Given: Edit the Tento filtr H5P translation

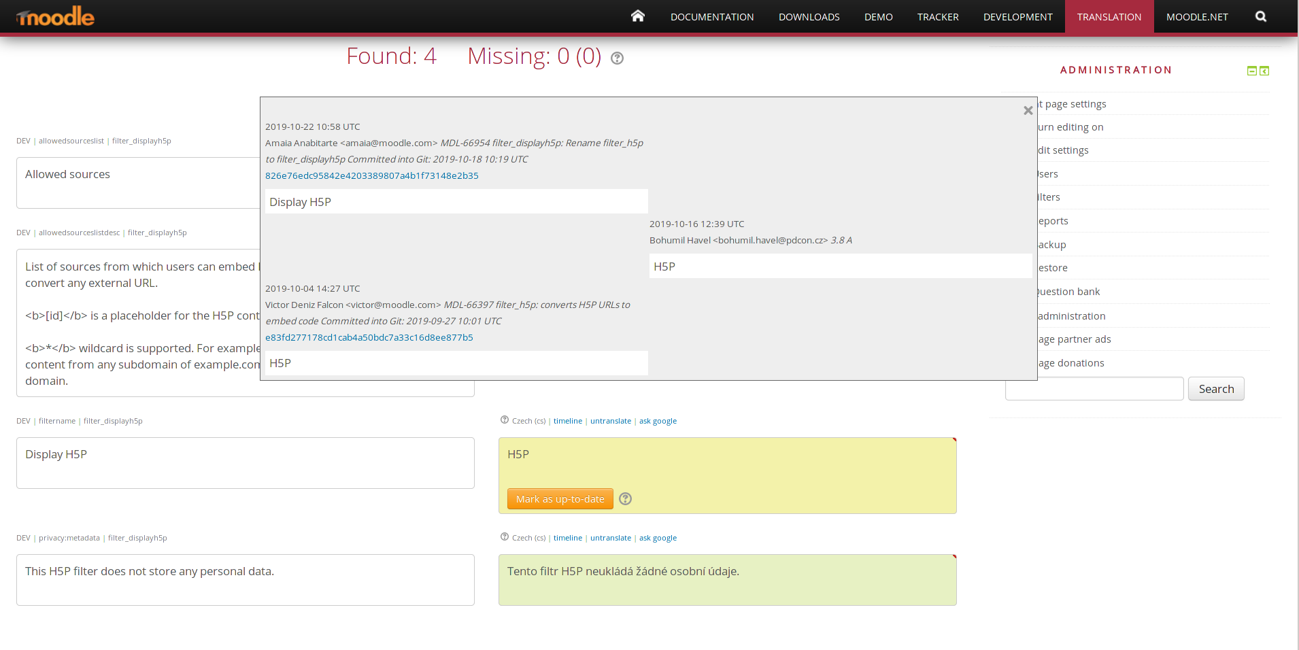Looking at the screenshot, I should [727, 579].
